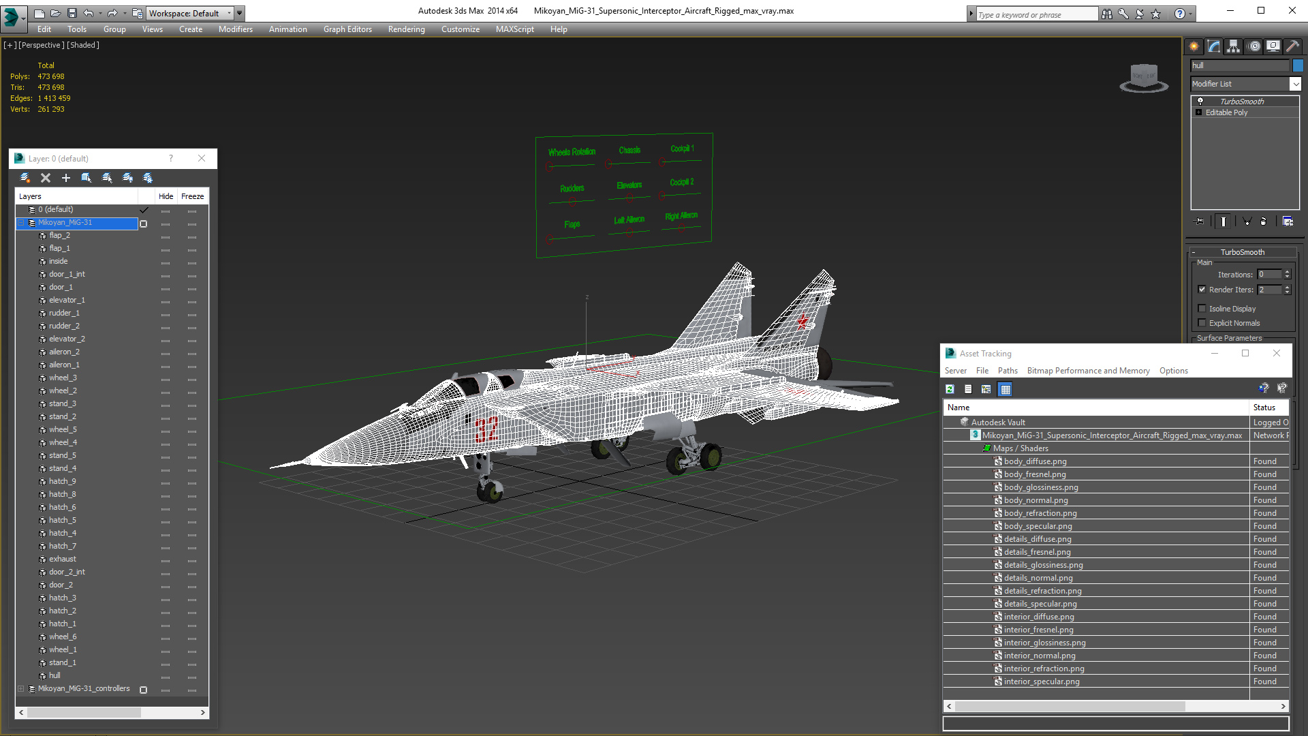Toggle TurboSmooth modifier lightbulb on/off
Viewport: 1308px width, 736px height.
coord(1200,101)
